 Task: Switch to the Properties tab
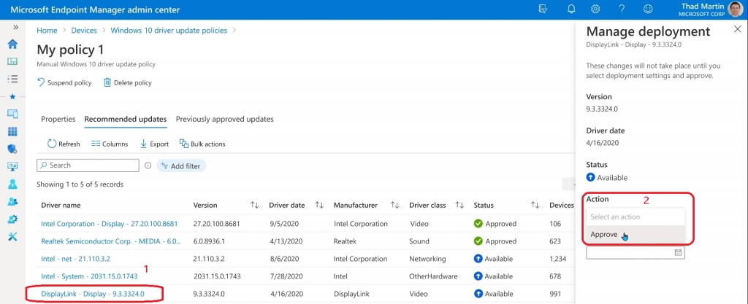click(58, 119)
